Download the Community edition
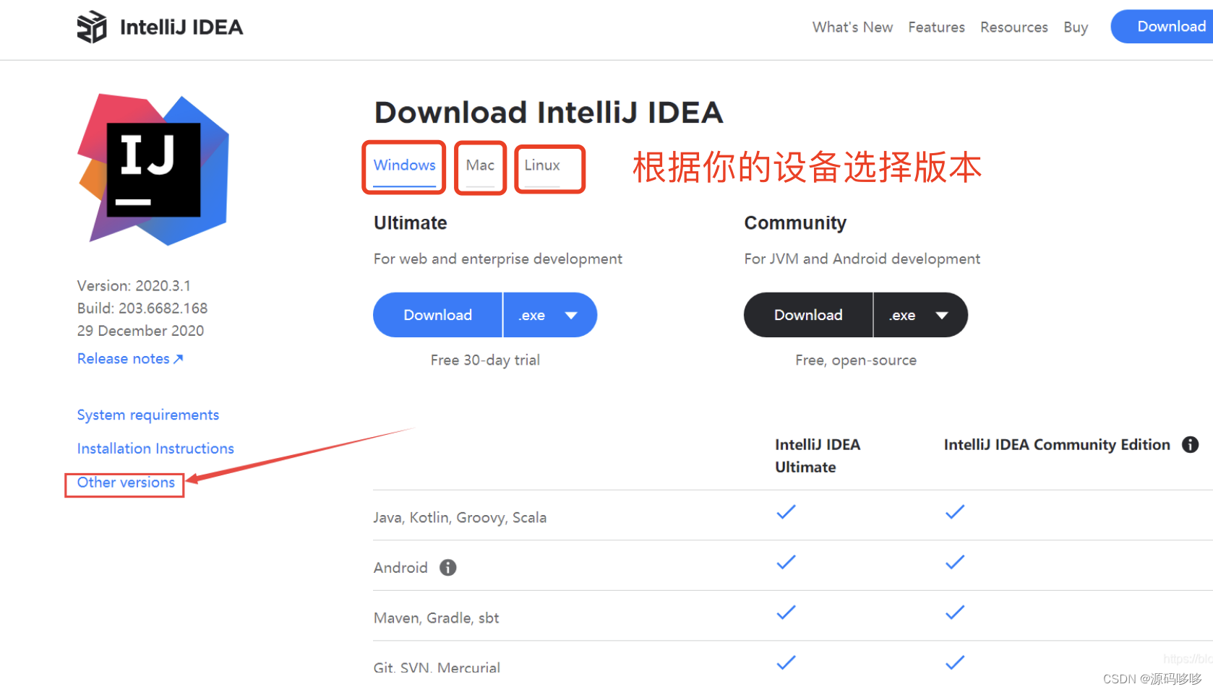Viewport: 1213px width, 692px height. tap(808, 315)
